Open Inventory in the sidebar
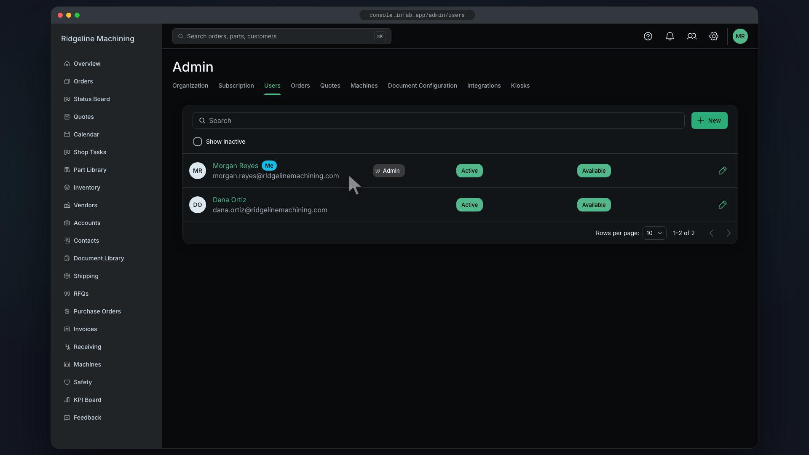Image resolution: width=809 pixels, height=455 pixels. tap(83, 187)
